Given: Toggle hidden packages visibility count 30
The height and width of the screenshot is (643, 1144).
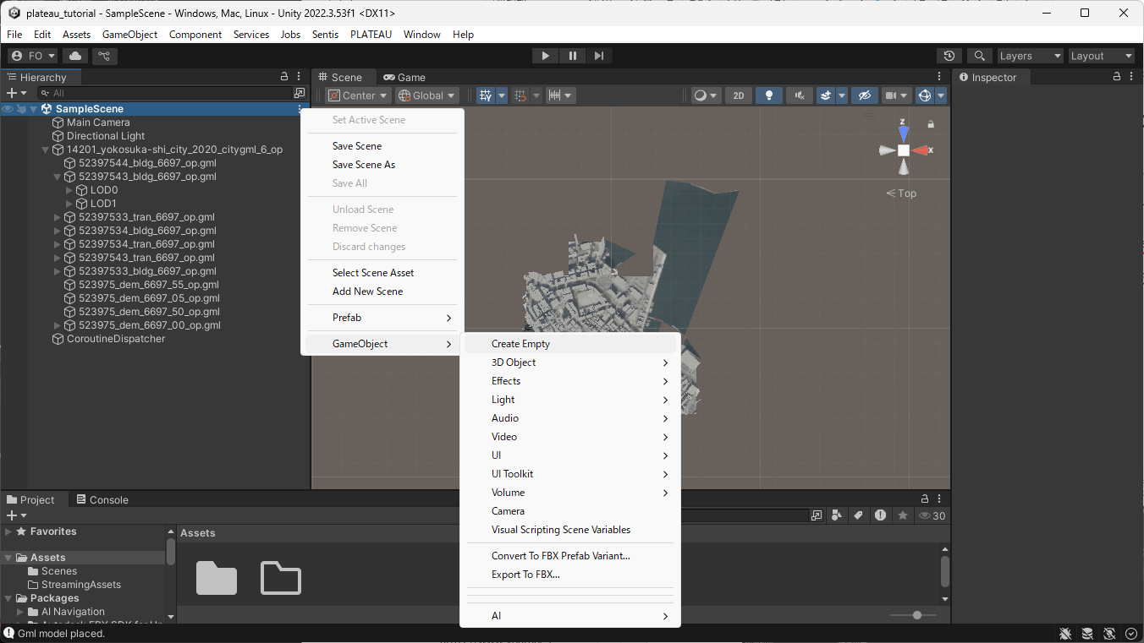Looking at the screenshot, I should point(932,515).
